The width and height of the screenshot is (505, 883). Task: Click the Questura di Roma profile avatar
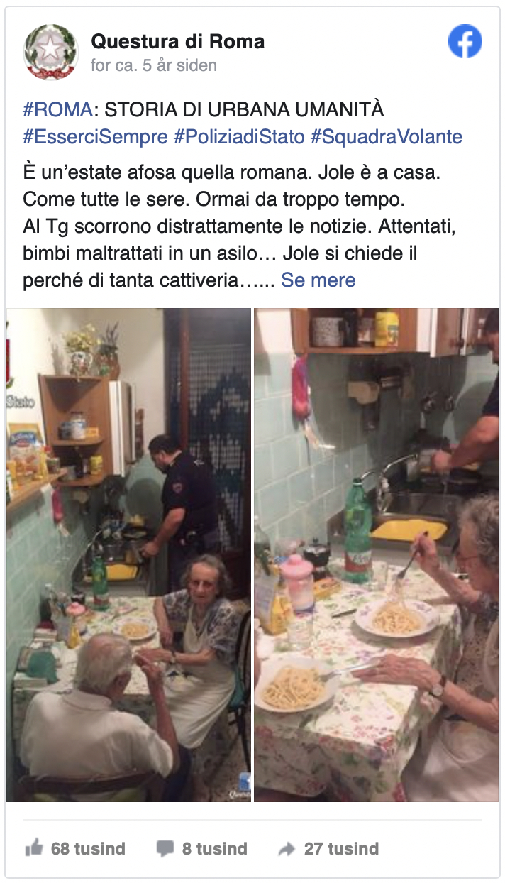[x=50, y=52]
